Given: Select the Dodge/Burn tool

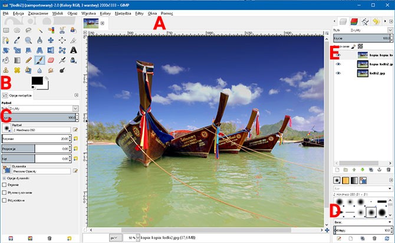Looking at the screenshot, I should pos(62,70).
